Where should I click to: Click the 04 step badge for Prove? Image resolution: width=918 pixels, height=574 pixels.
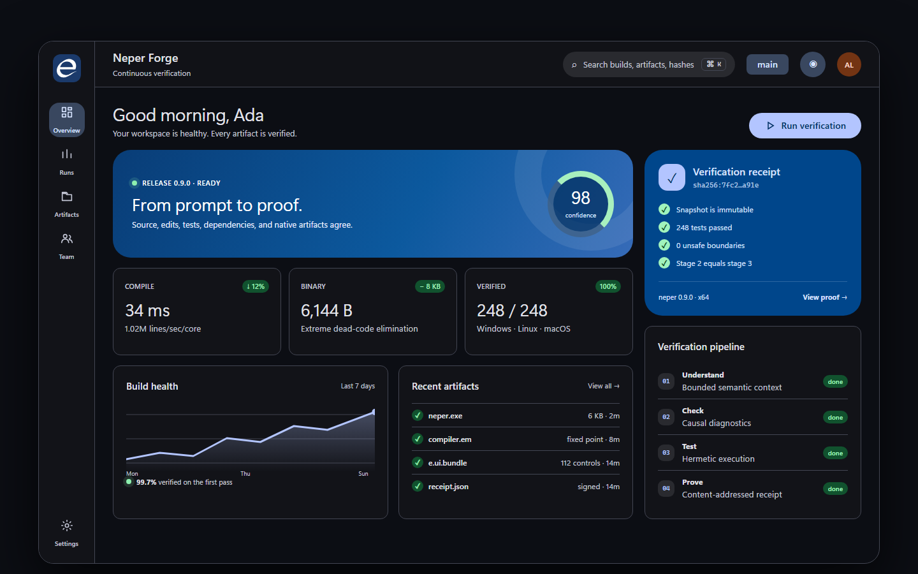666,489
